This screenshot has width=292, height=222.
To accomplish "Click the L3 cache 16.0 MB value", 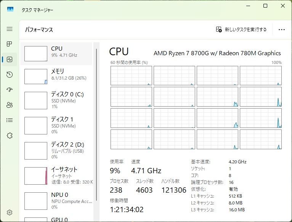I will coord(236,210).
